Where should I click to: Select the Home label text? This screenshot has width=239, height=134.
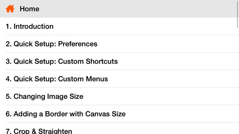(x=30, y=9)
